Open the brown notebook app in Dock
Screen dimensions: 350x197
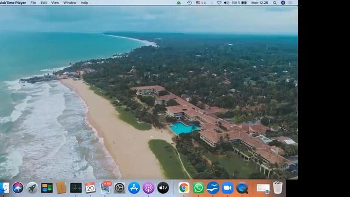61,188
